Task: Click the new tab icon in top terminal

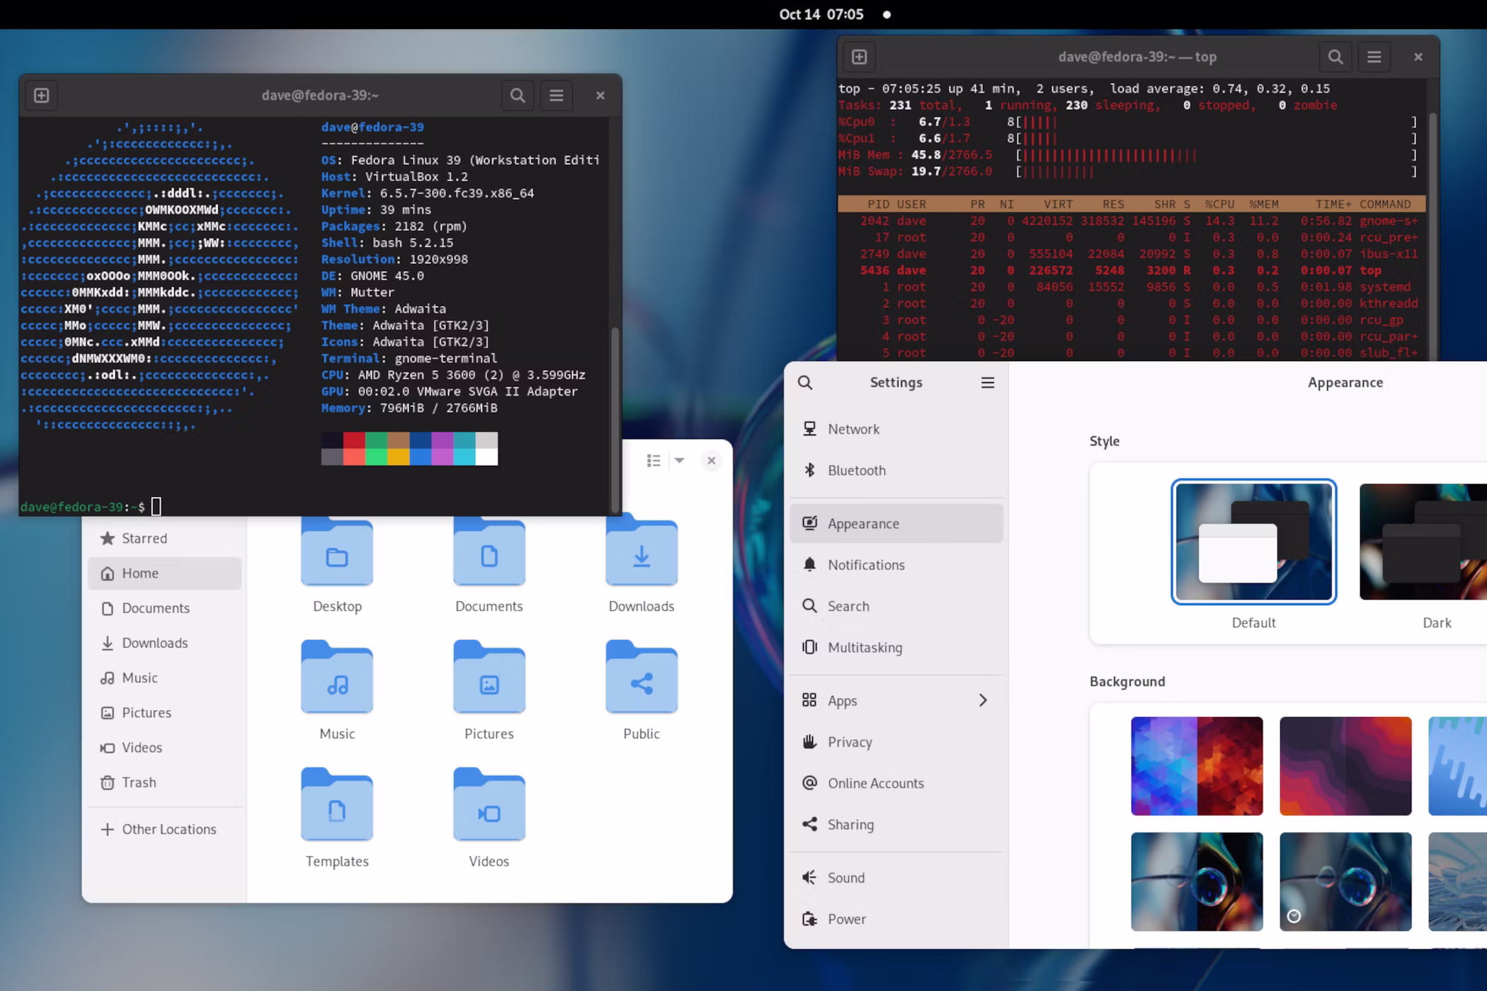Action: click(859, 57)
